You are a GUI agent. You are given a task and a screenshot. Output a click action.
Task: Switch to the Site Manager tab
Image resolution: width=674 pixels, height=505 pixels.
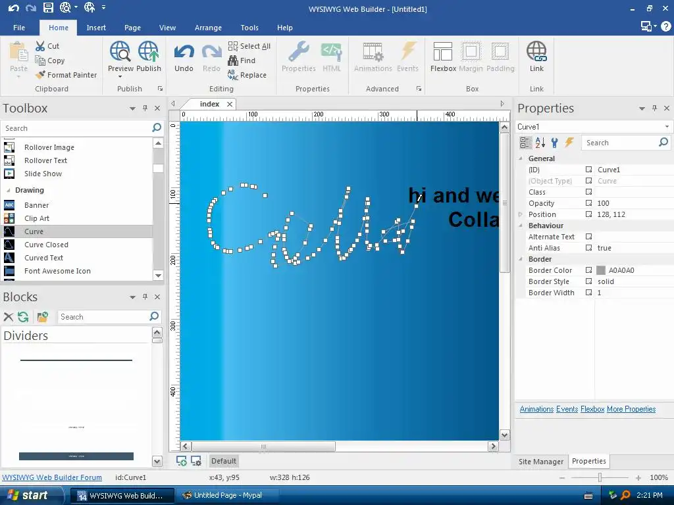point(541,461)
